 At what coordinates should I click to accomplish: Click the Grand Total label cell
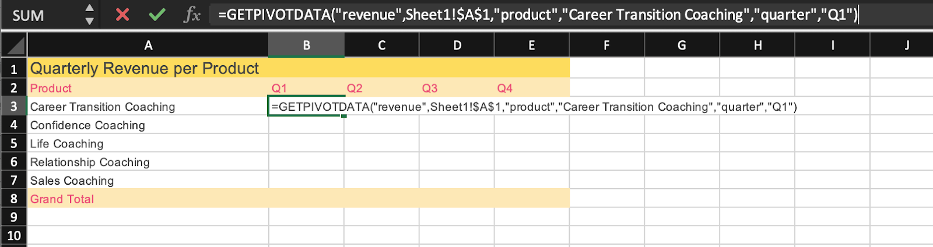click(62, 199)
